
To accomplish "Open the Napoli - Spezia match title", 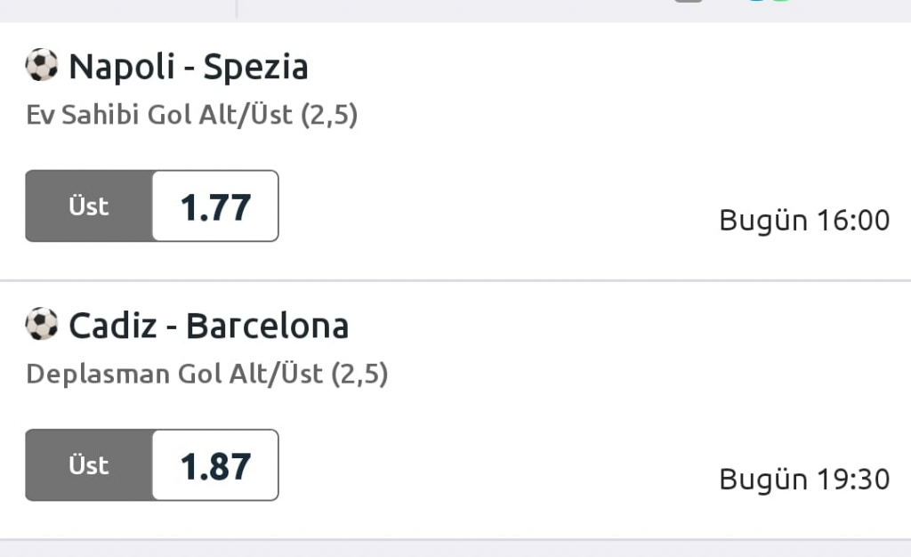I will 189,67.
